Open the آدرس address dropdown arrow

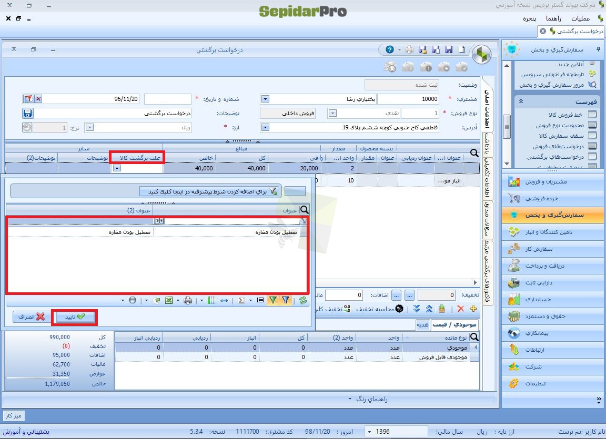265,127
